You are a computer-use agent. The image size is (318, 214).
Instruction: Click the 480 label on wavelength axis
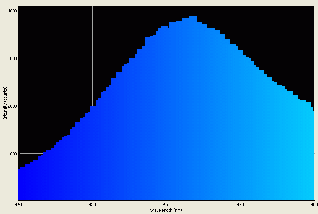click(x=313, y=204)
